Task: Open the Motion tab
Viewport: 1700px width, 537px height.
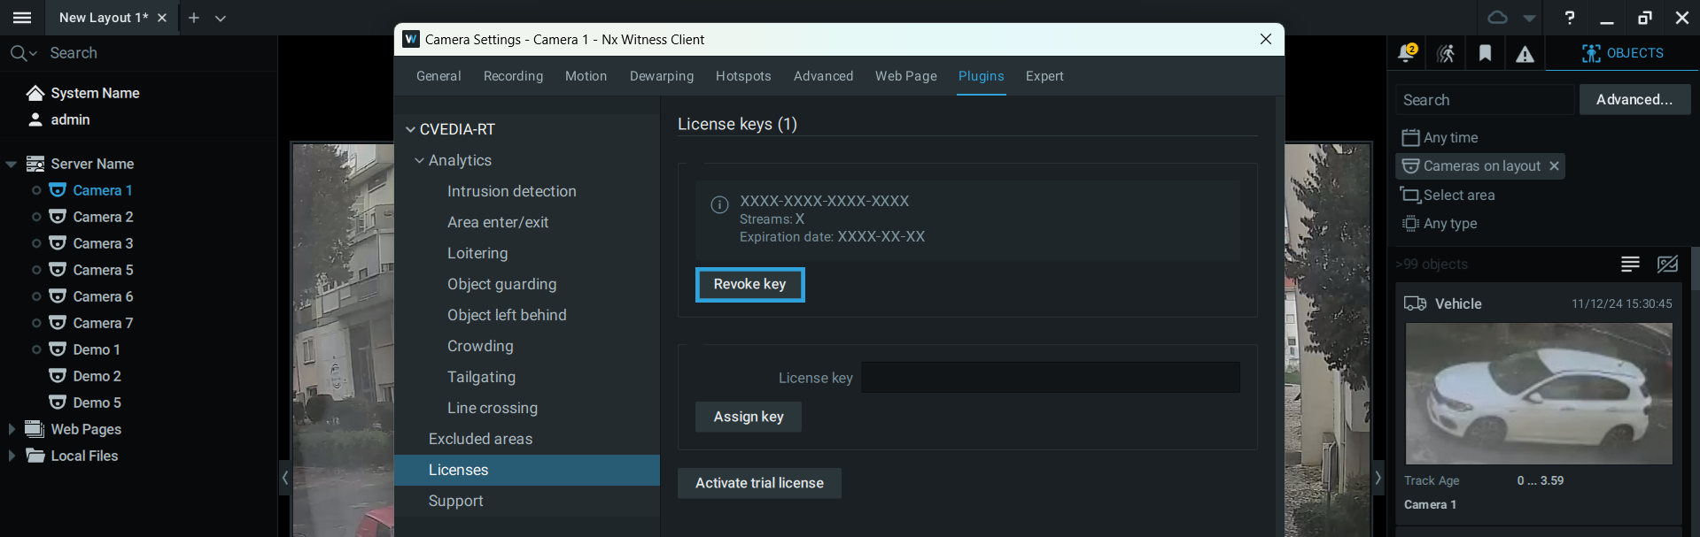Action: click(586, 76)
